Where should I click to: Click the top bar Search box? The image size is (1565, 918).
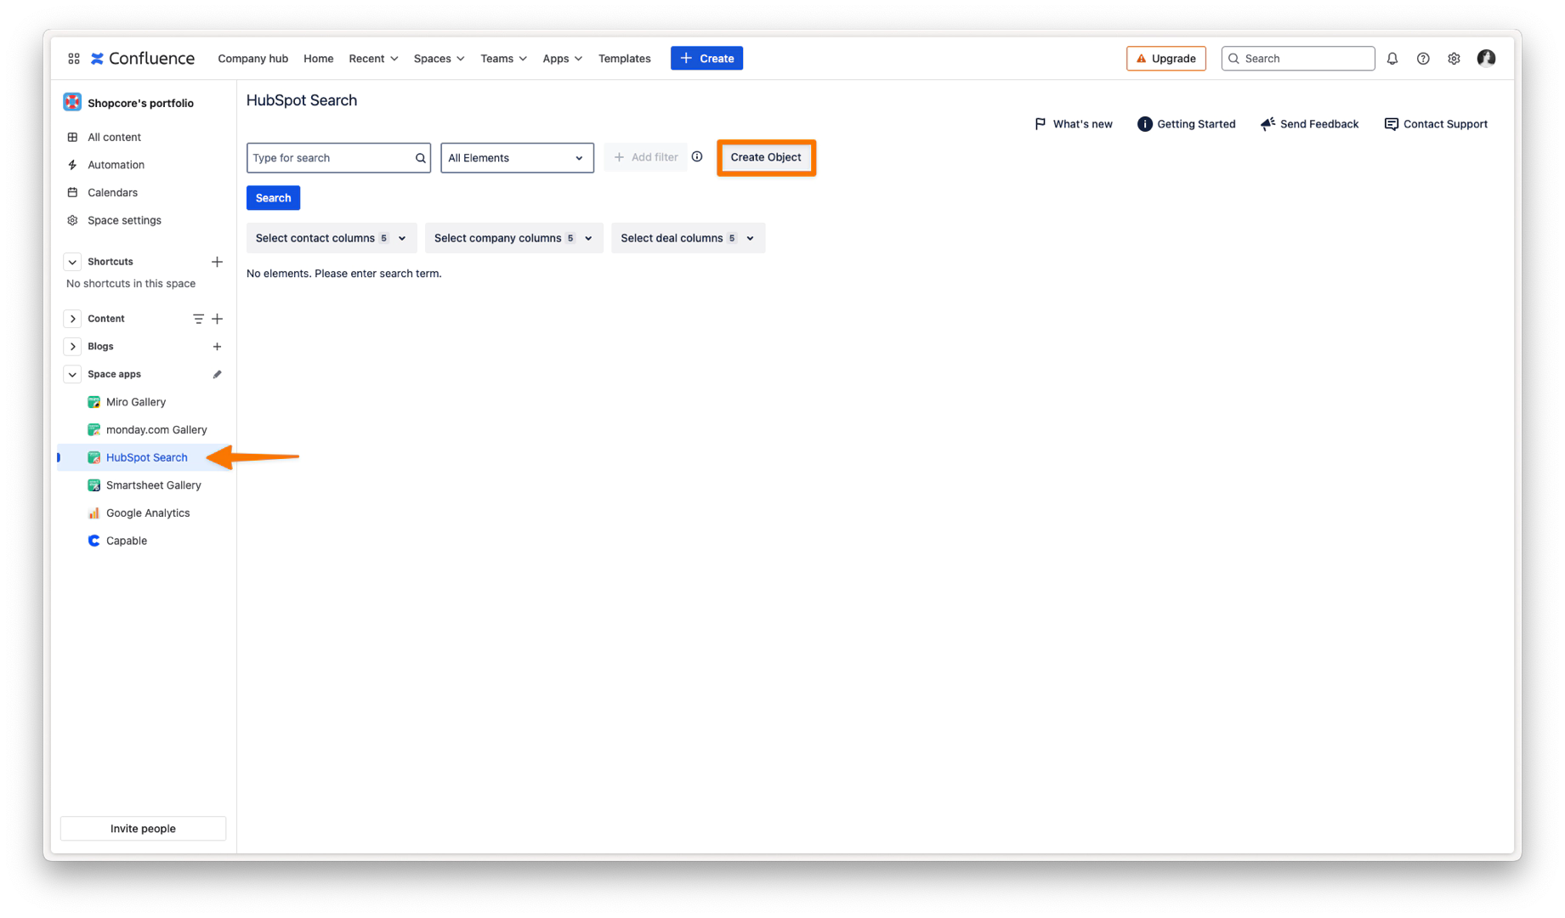click(x=1297, y=58)
